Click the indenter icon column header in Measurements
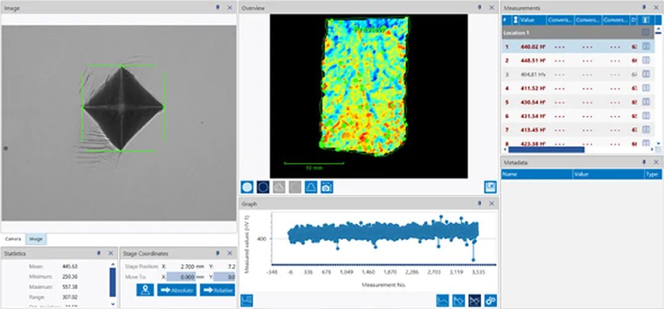Screen dimensions: 664x309 (x=515, y=20)
